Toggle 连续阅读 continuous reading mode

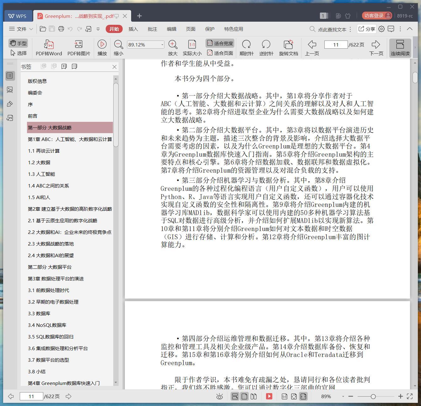pos(400,48)
